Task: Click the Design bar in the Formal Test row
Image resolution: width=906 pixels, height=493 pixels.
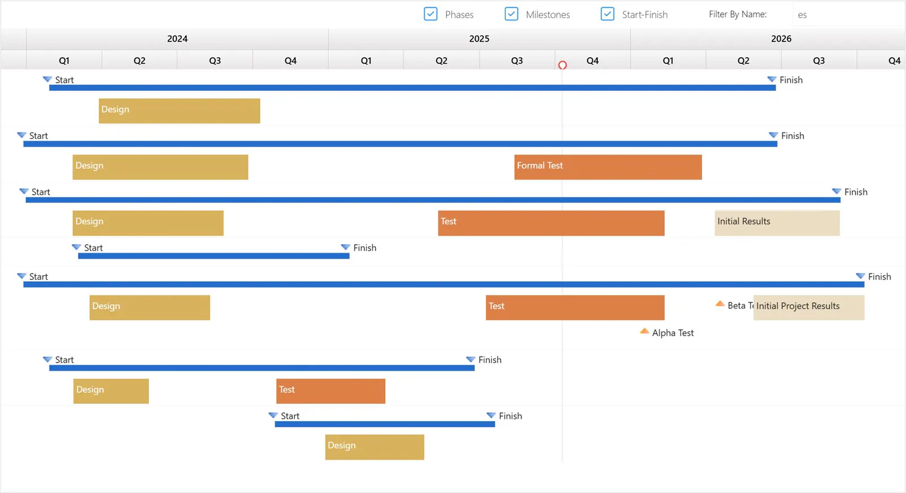Action: (160, 167)
